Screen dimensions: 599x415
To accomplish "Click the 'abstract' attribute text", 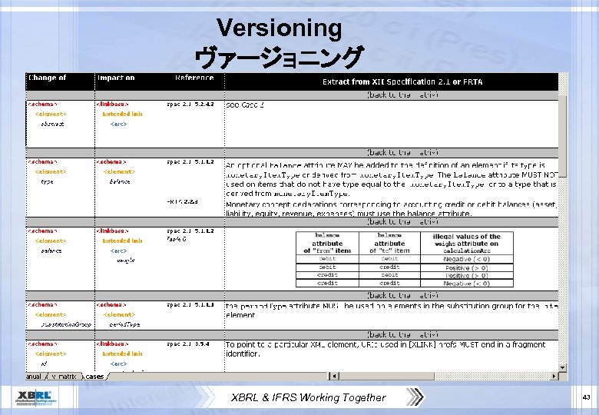I will (52, 124).
